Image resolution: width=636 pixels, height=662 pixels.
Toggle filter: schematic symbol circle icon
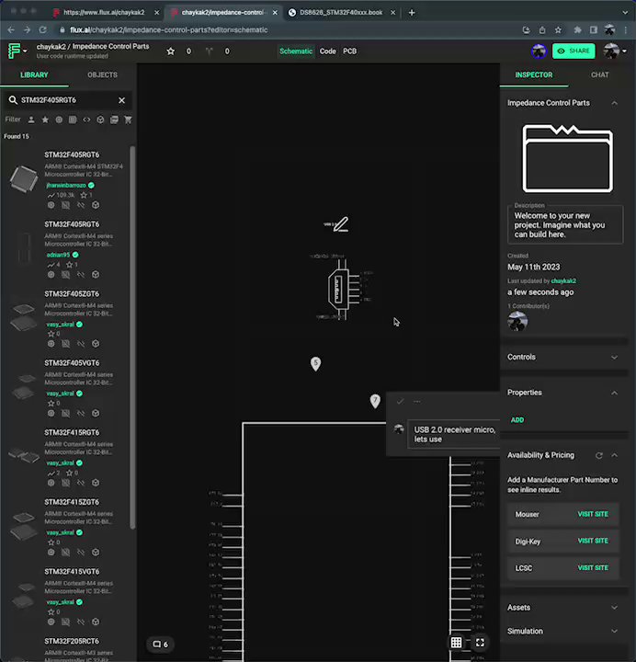point(59,120)
